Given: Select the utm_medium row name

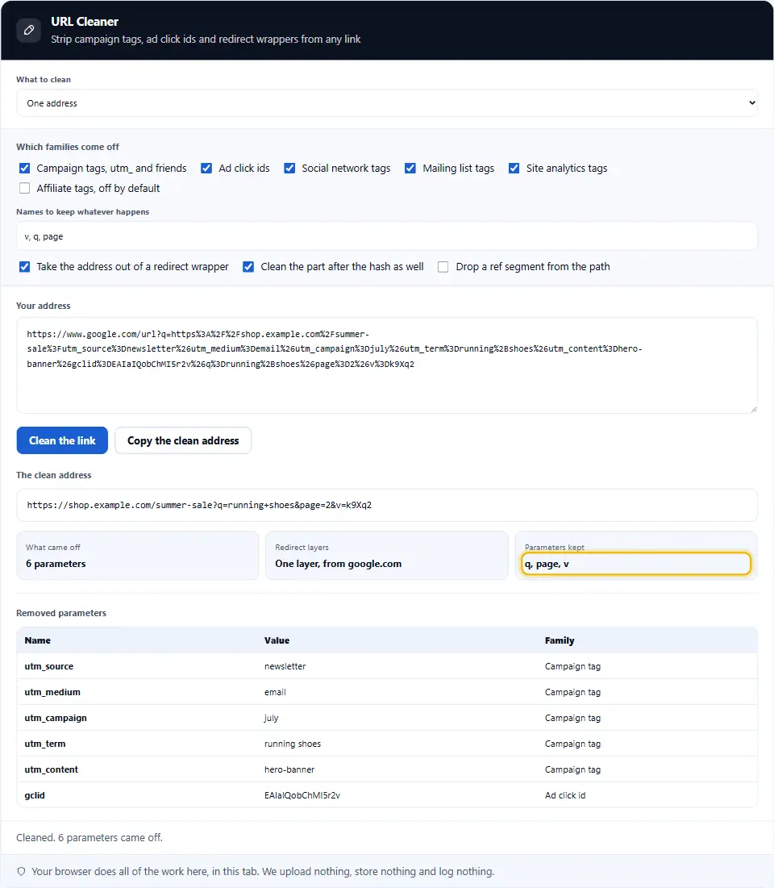Looking at the screenshot, I should click(52, 692).
